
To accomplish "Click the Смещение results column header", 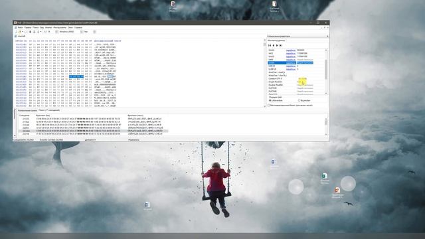I will [25, 116].
